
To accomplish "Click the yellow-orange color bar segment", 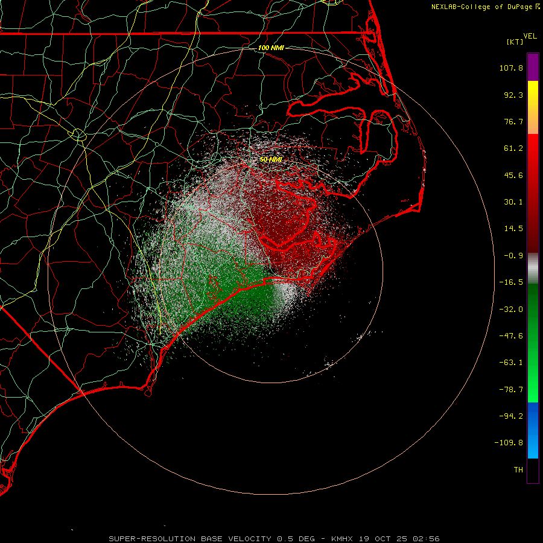I will [533, 107].
